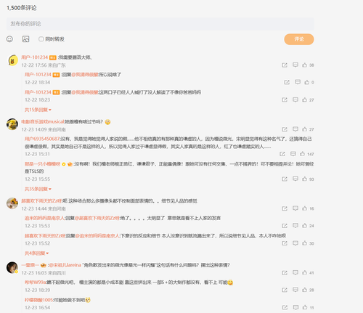Reply to the comment posted 12-23 16:03
The height and width of the screenshot is (313, 363).
[x=295, y=273]
